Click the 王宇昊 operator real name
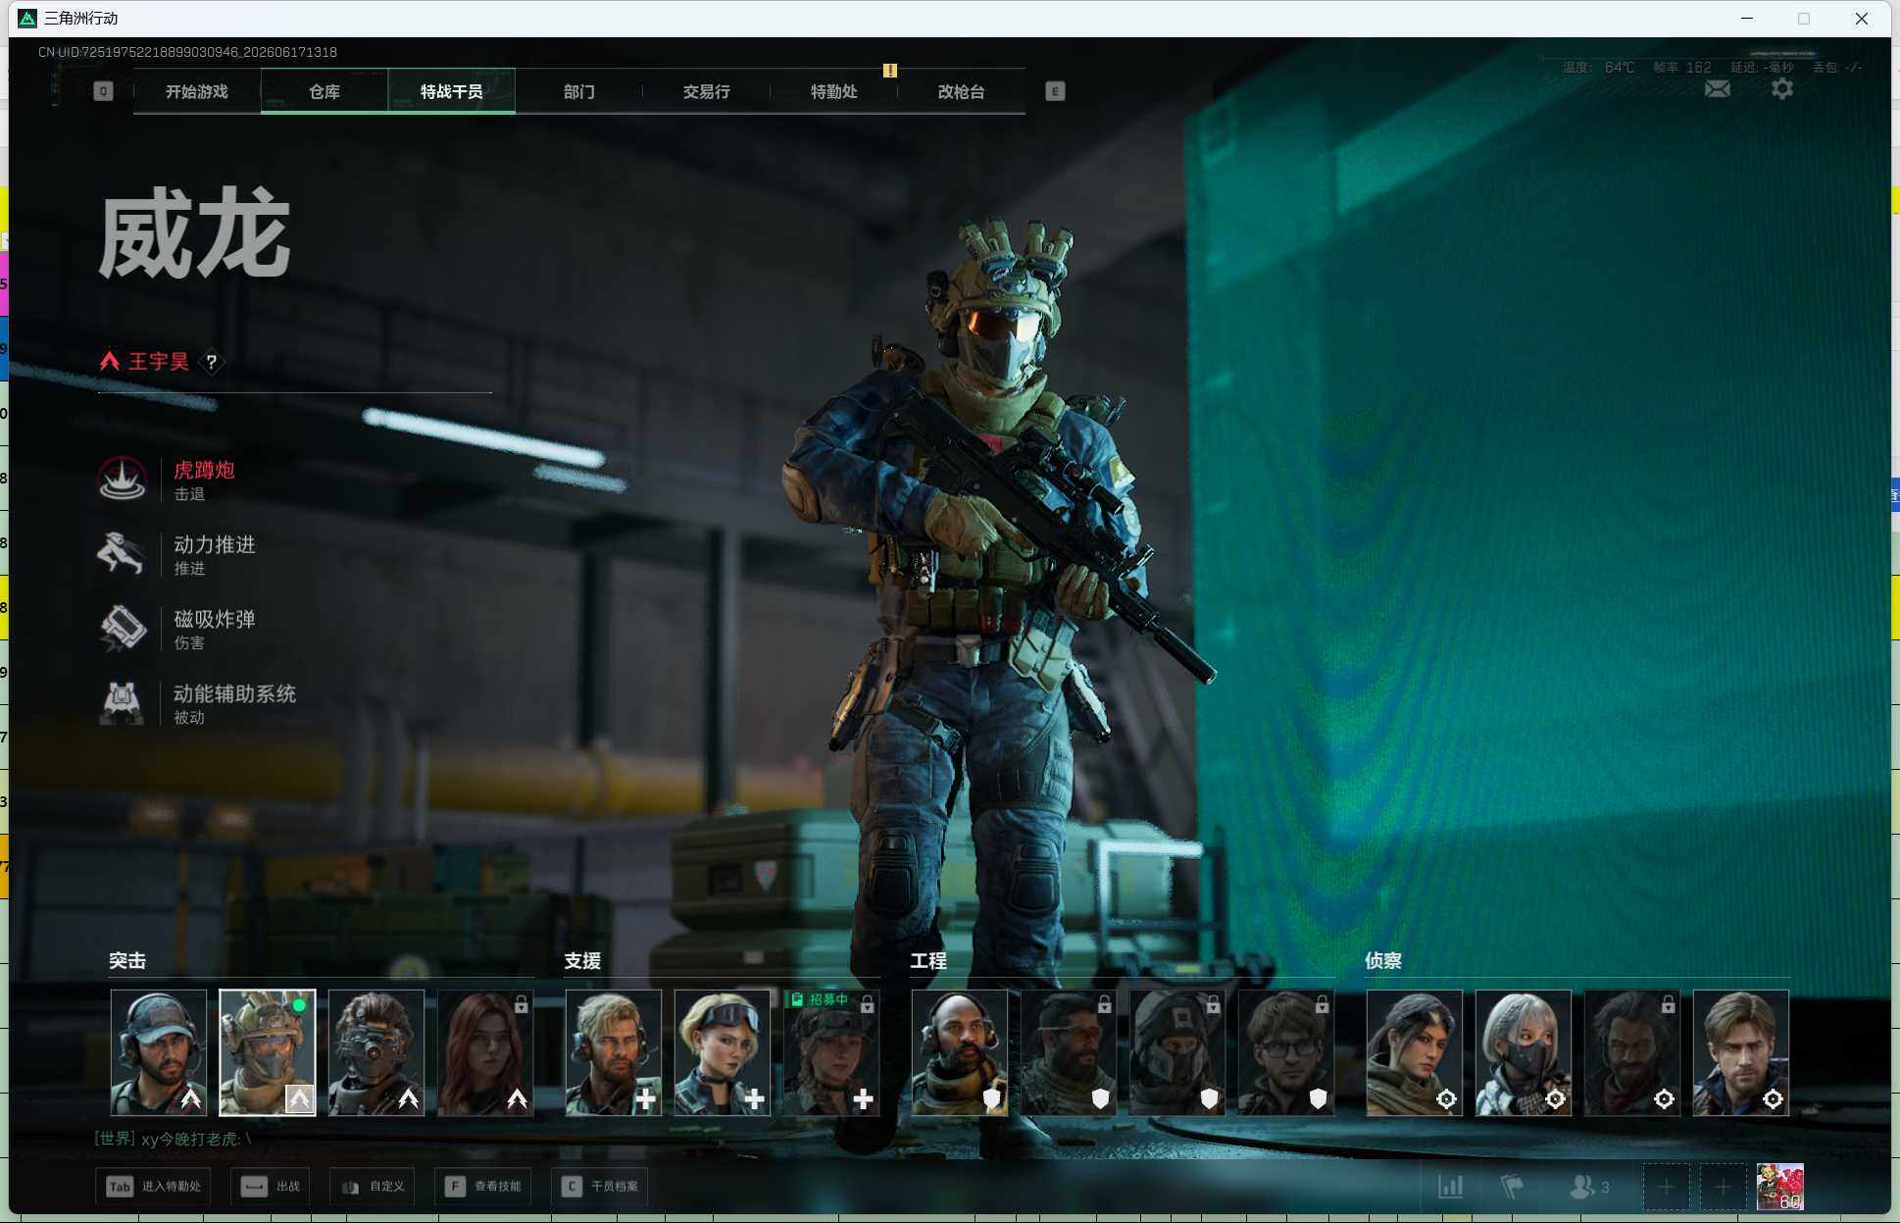 click(x=159, y=362)
